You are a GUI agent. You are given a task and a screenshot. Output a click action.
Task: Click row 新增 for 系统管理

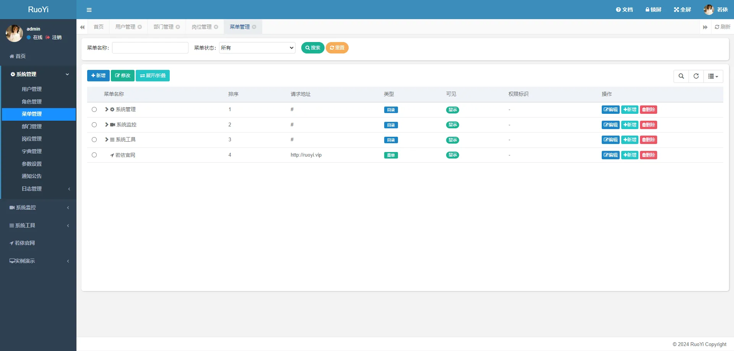(630, 110)
